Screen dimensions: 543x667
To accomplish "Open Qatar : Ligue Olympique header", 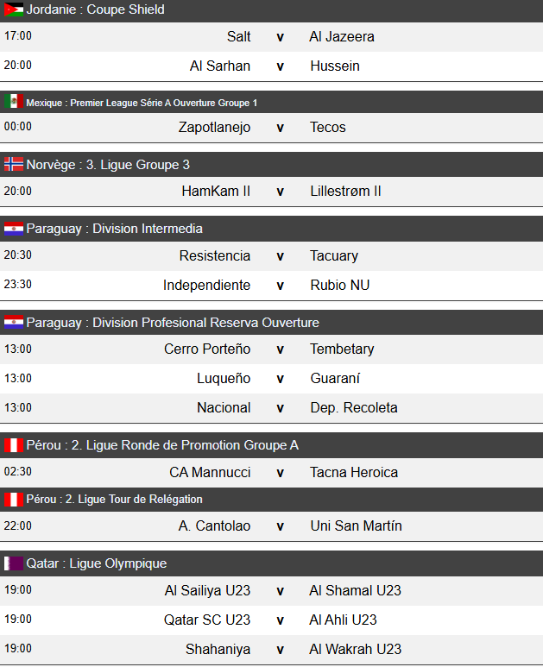I will pyautogui.click(x=96, y=563).
